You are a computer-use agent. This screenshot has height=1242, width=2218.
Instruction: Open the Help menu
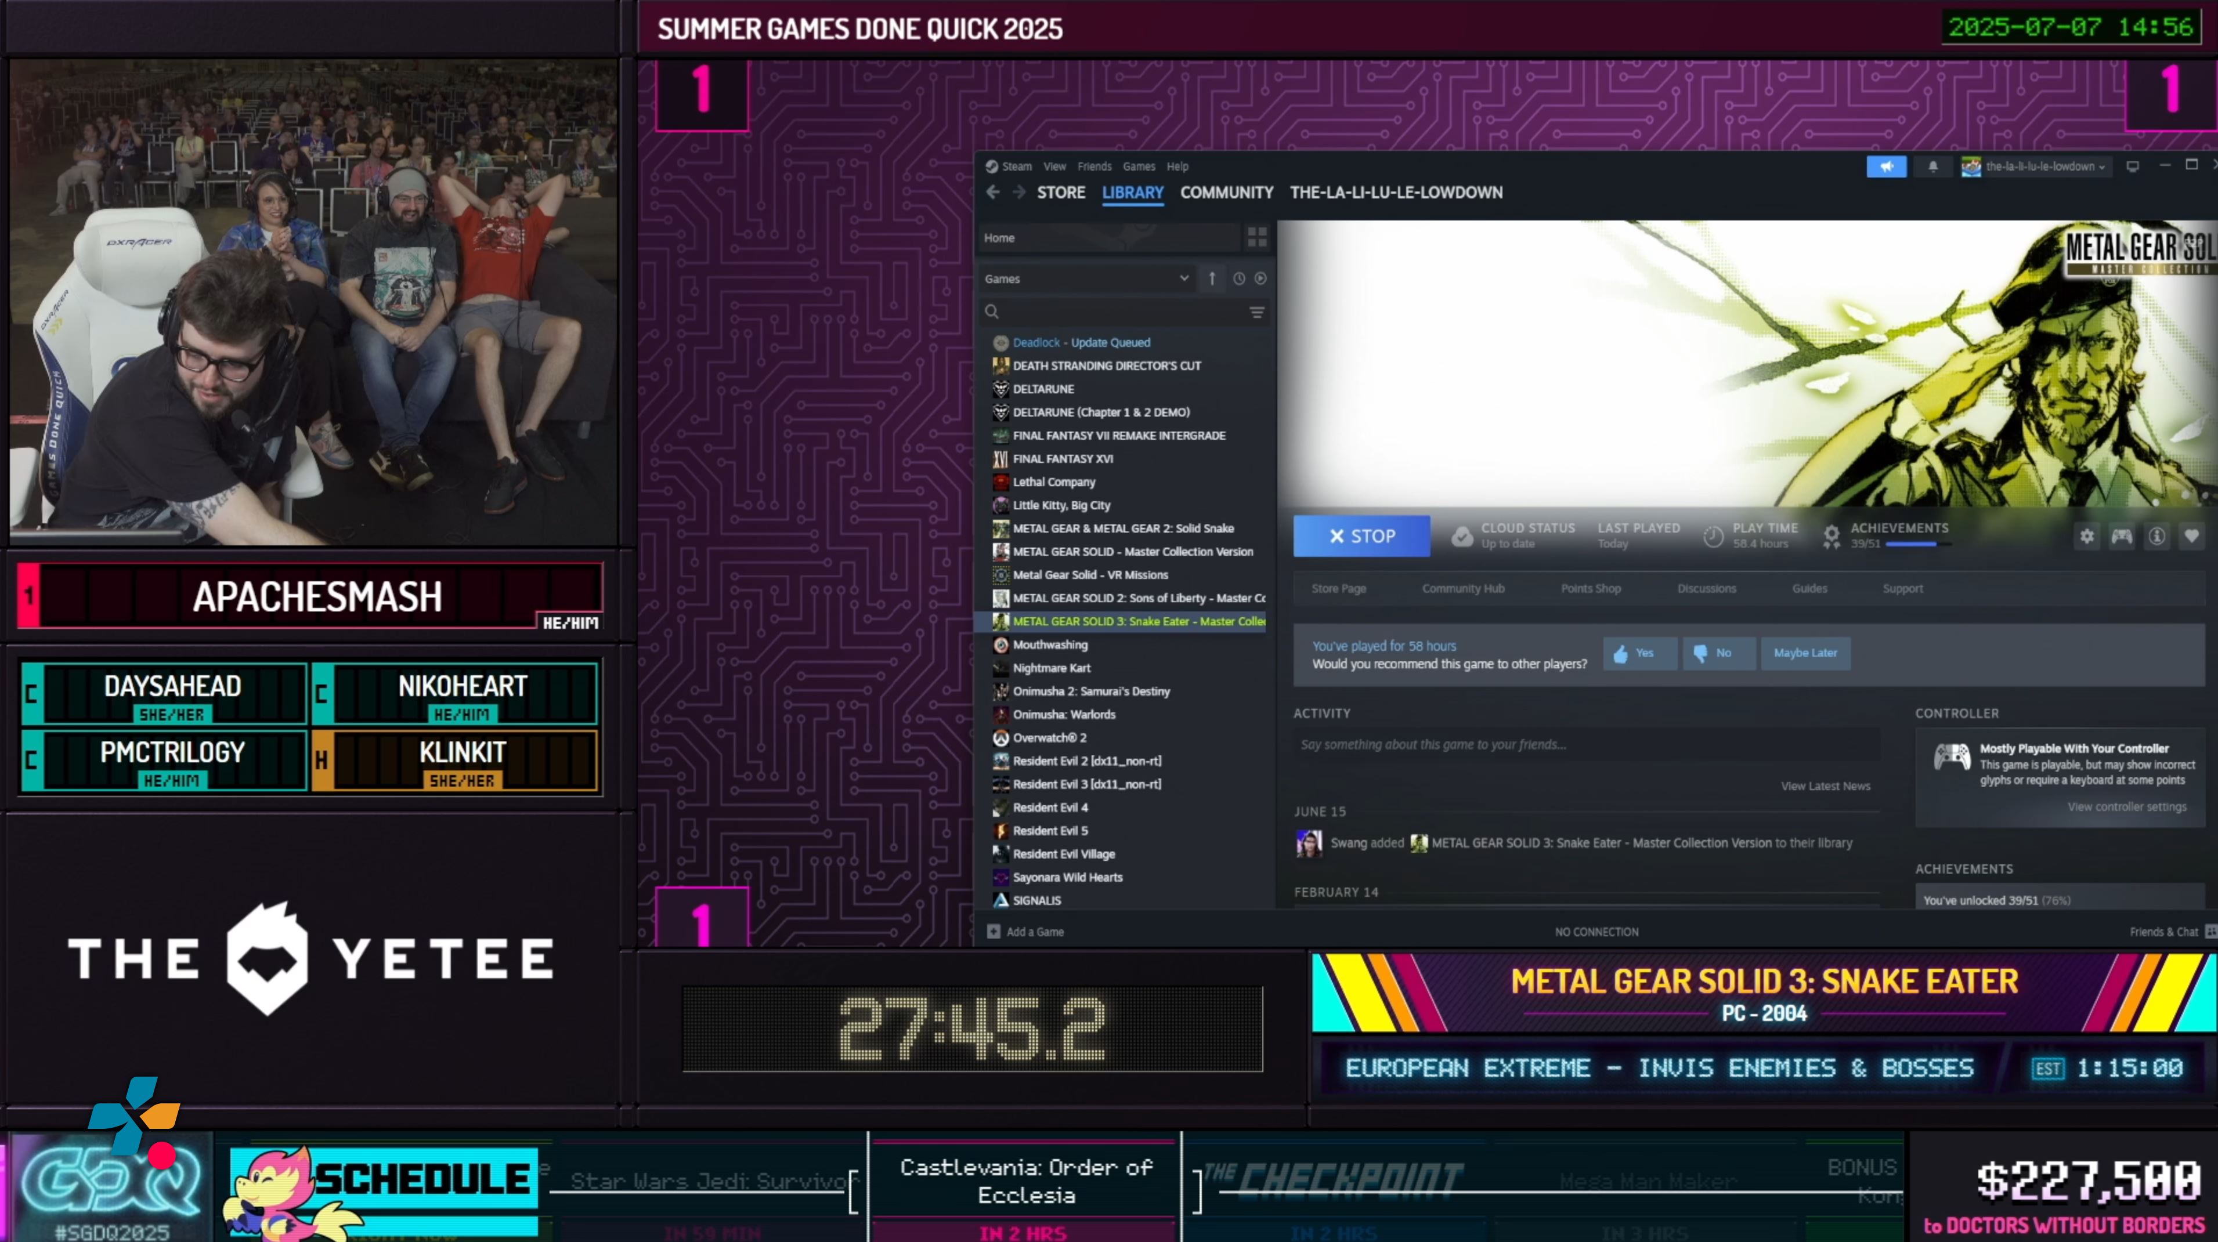pos(1177,167)
